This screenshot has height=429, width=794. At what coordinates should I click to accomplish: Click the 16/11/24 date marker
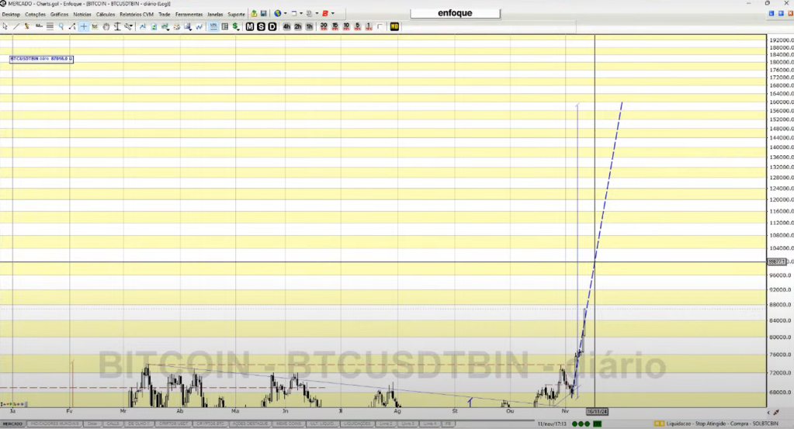click(x=597, y=411)
